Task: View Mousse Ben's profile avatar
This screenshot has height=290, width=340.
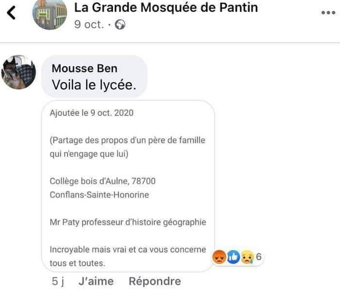Action: tap(19, 72)
